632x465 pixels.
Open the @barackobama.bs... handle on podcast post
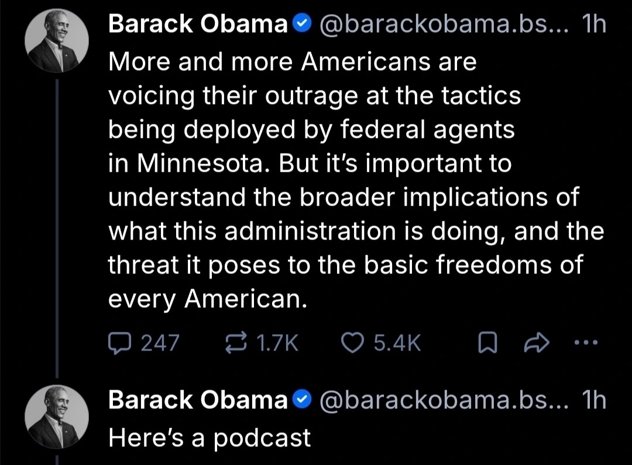(x=444, y=400)
